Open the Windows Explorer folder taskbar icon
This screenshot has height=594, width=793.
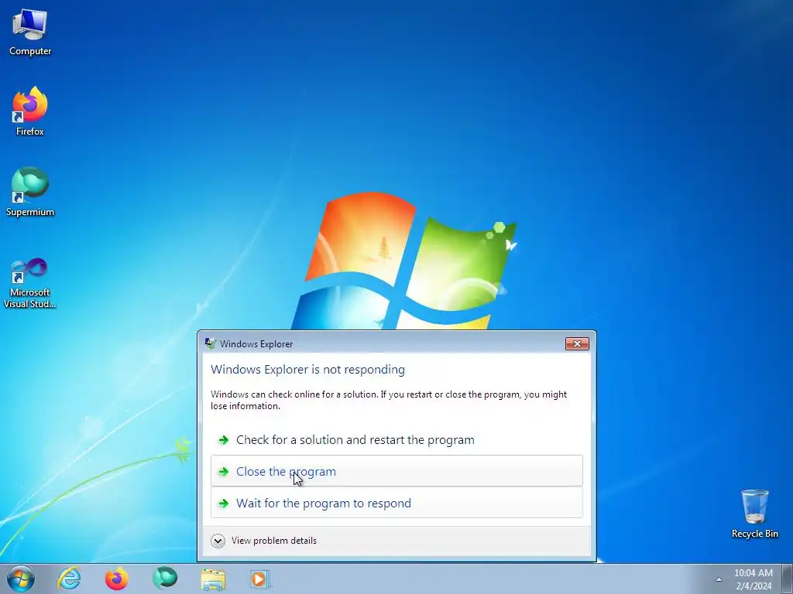tap(213, 579)
